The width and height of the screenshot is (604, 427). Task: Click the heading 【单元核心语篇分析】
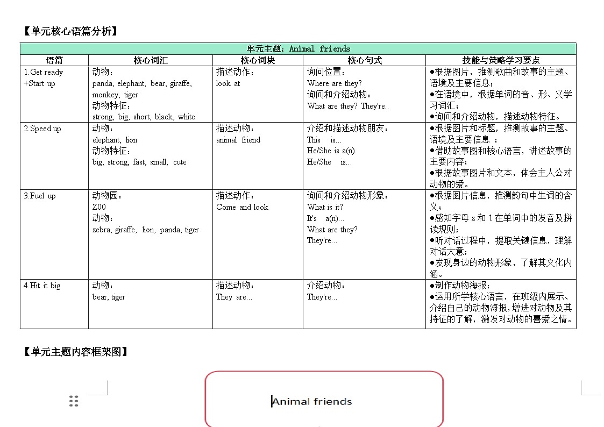(70, 31)
